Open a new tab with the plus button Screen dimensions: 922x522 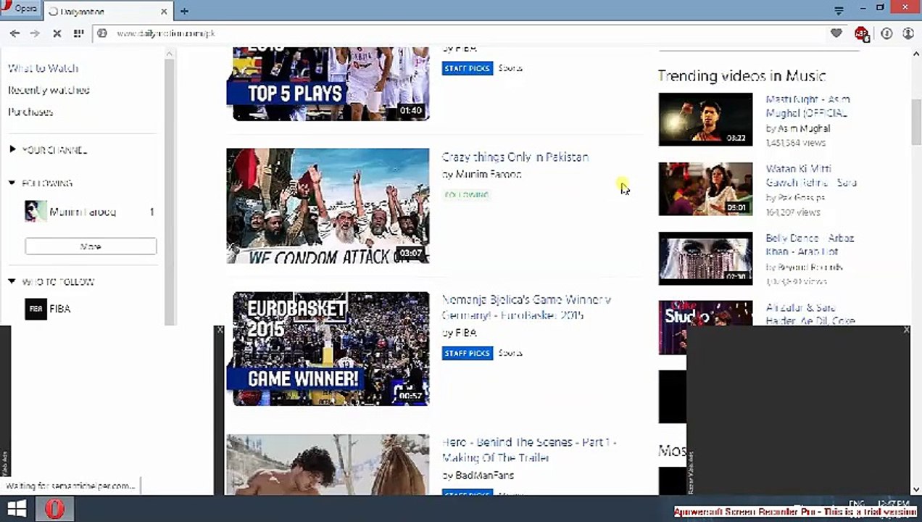[x=184, y=11]
